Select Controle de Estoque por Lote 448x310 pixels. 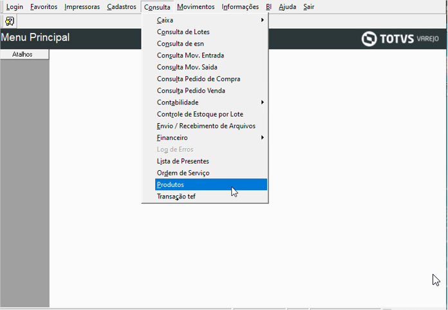(211, 114)
